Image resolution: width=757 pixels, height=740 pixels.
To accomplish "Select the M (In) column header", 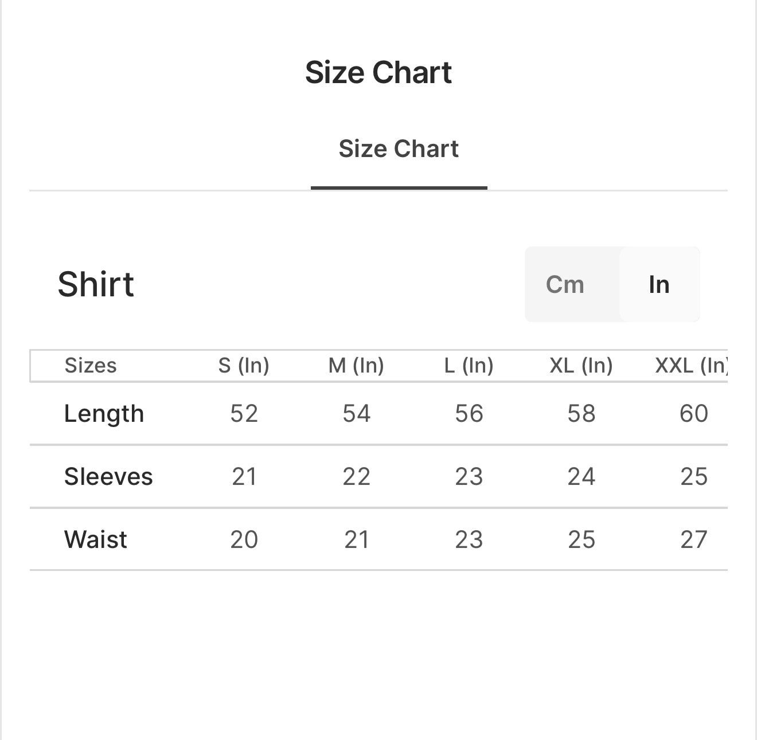I will (x=356, y=365).
